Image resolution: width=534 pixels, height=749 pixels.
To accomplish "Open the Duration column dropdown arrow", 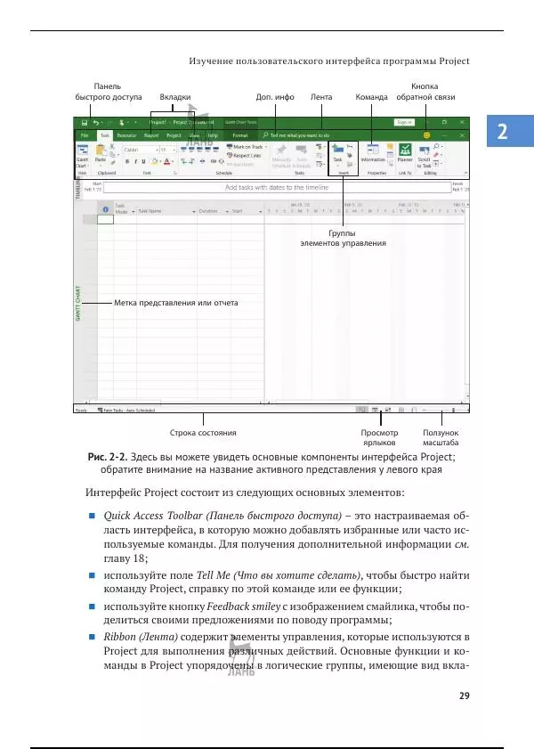I will (x=227, y=211).
